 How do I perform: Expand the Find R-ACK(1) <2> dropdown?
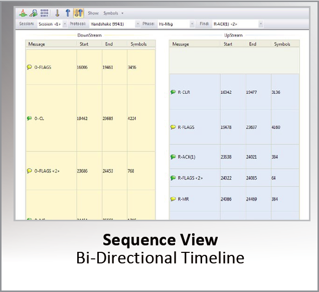click(x=261, y=24)
